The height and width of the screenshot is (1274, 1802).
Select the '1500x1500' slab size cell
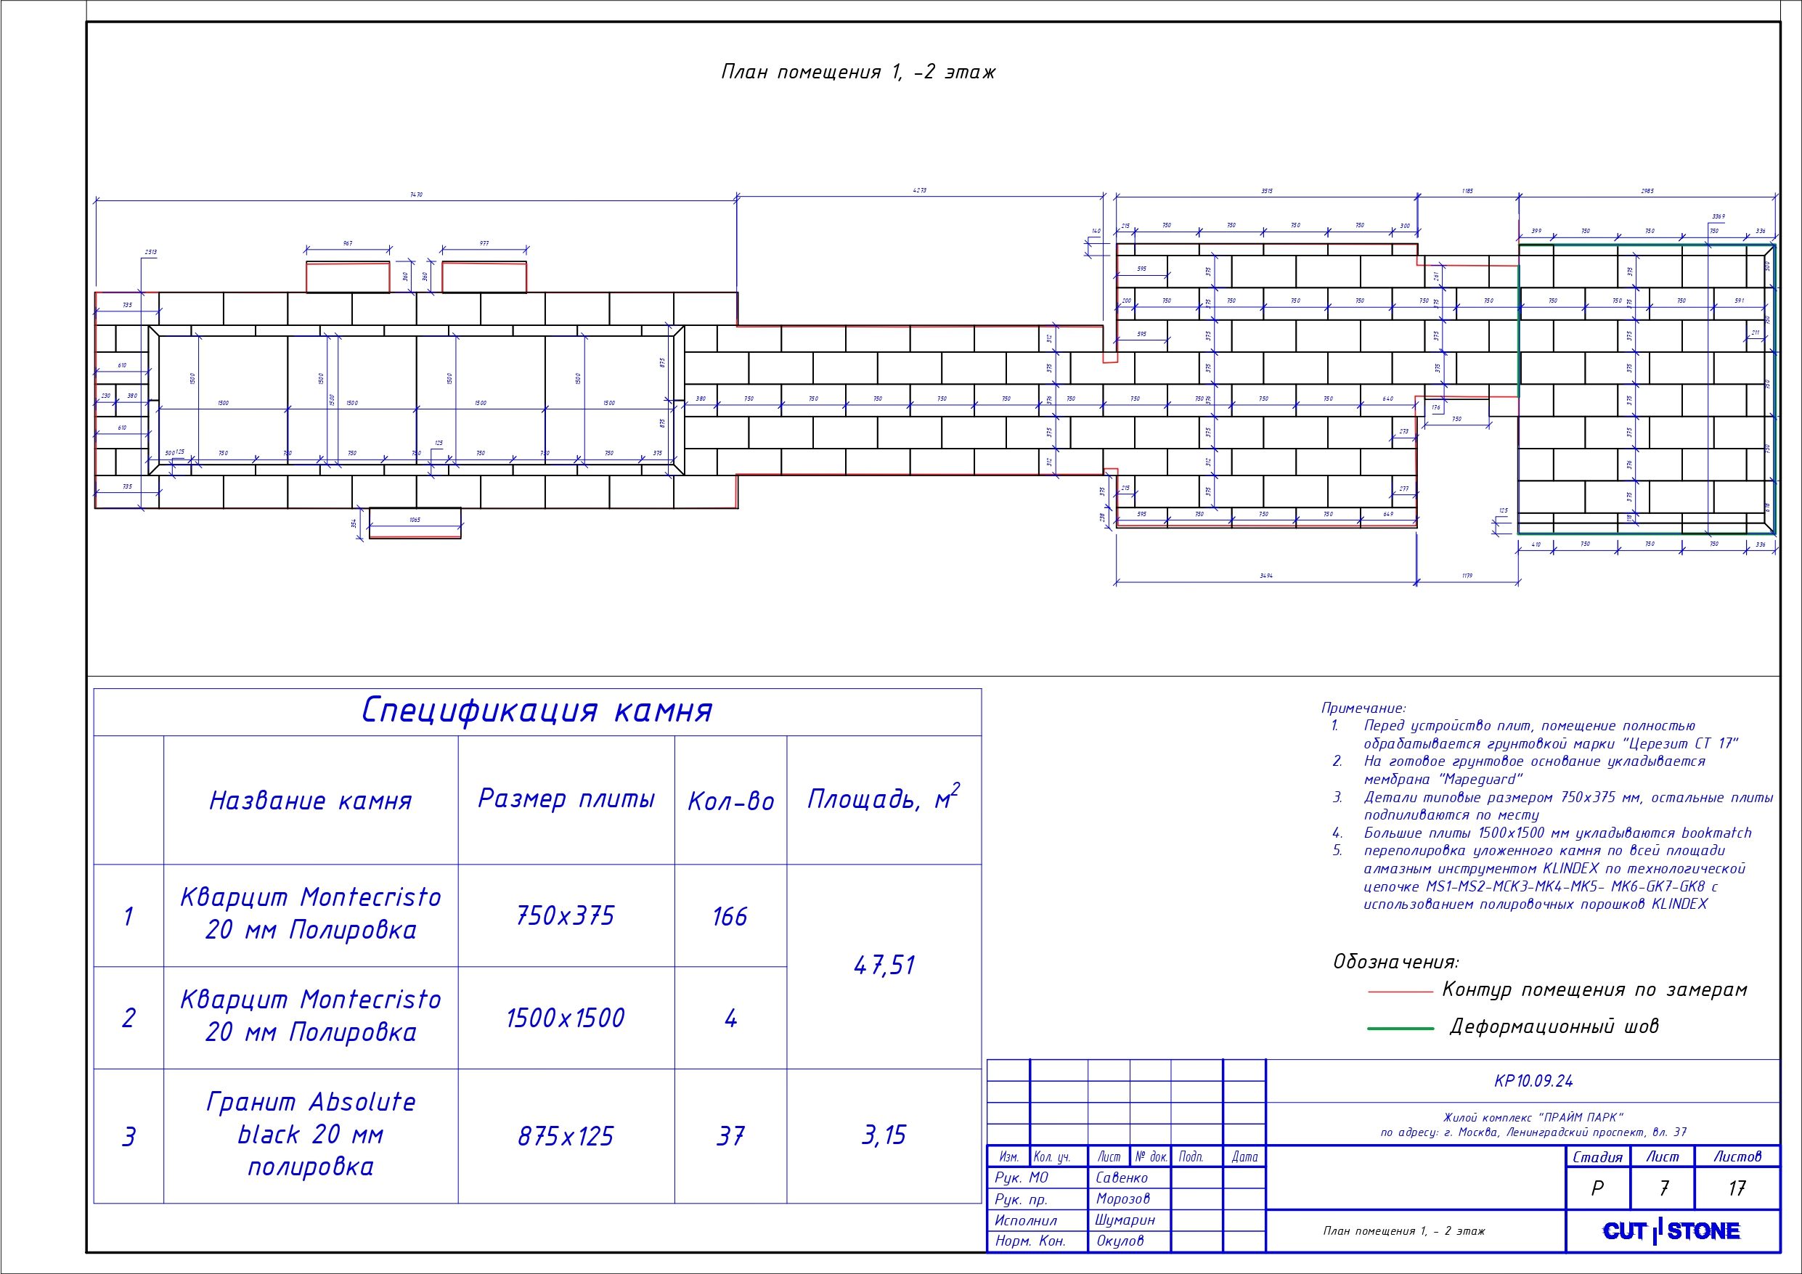coord(566,1018)
